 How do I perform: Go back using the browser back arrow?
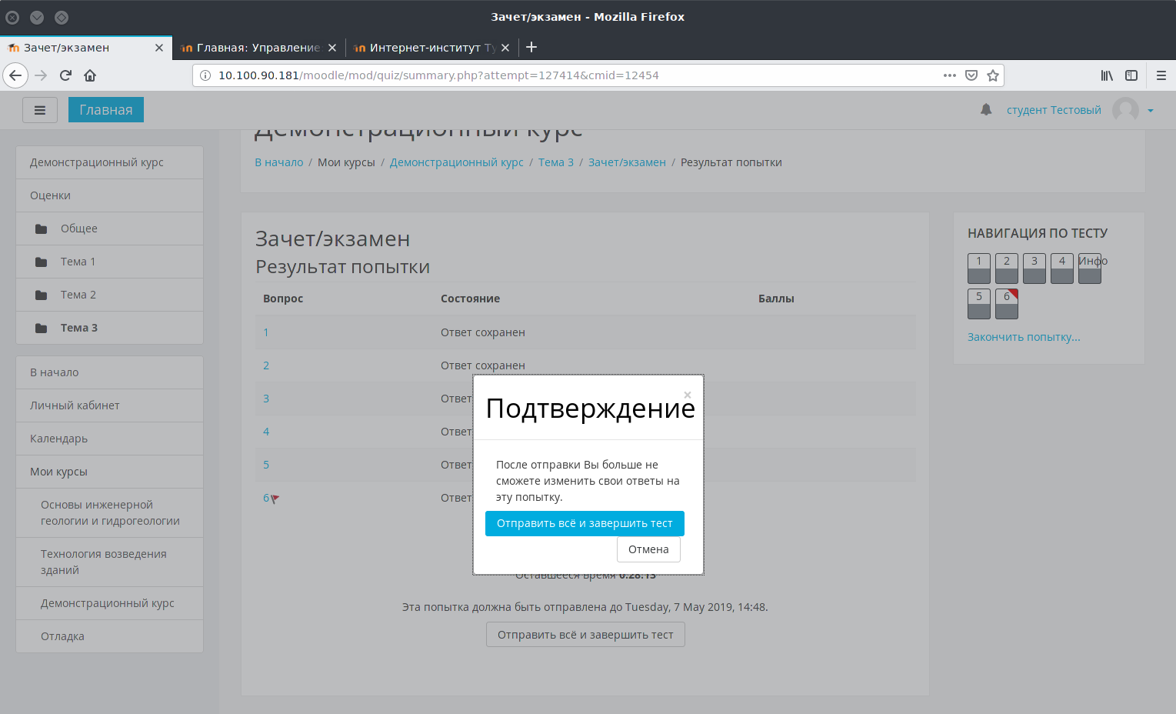tap(15, 75)
